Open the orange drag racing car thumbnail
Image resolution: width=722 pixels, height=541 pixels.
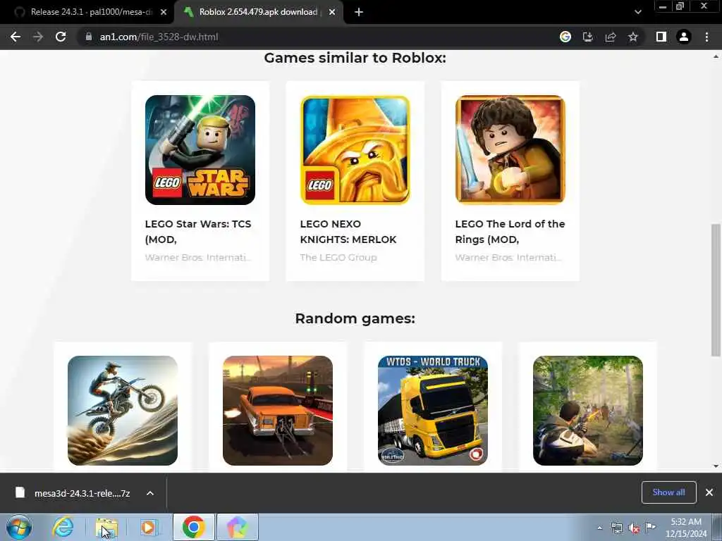coord(278,411)
